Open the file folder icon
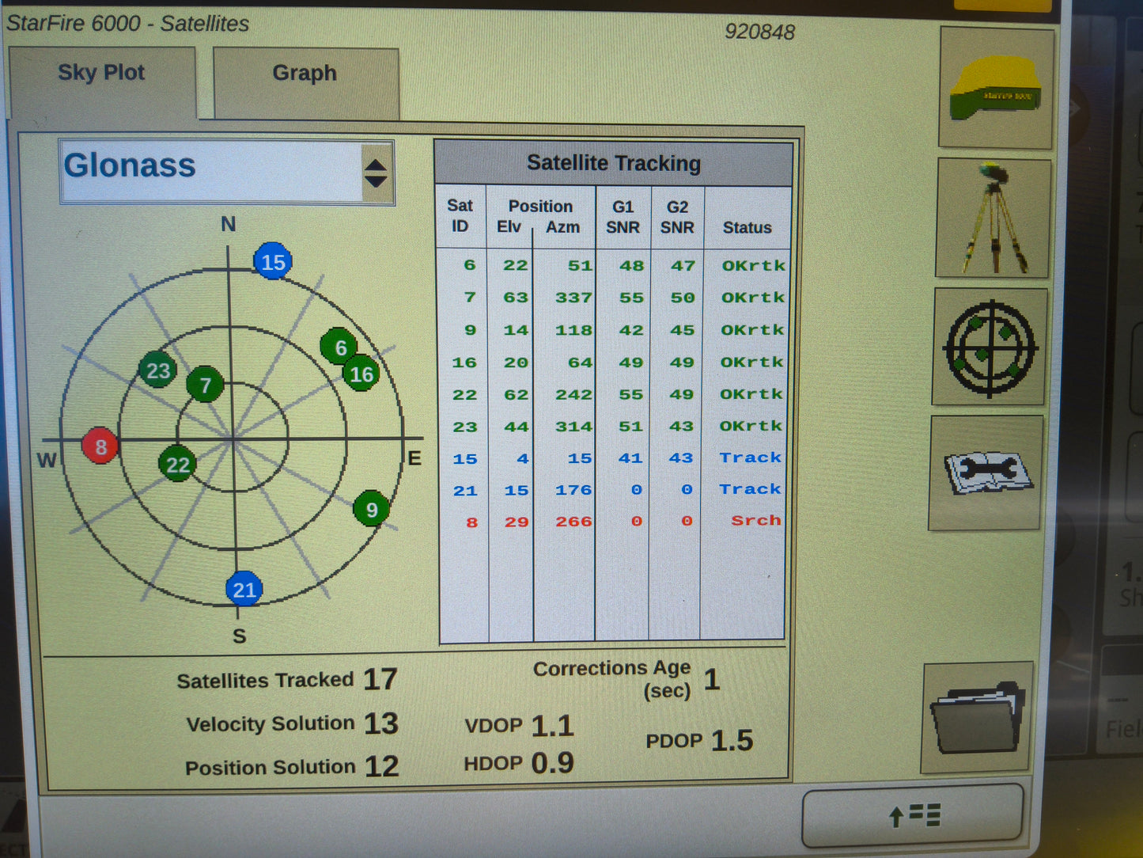 tap(978, 718)
